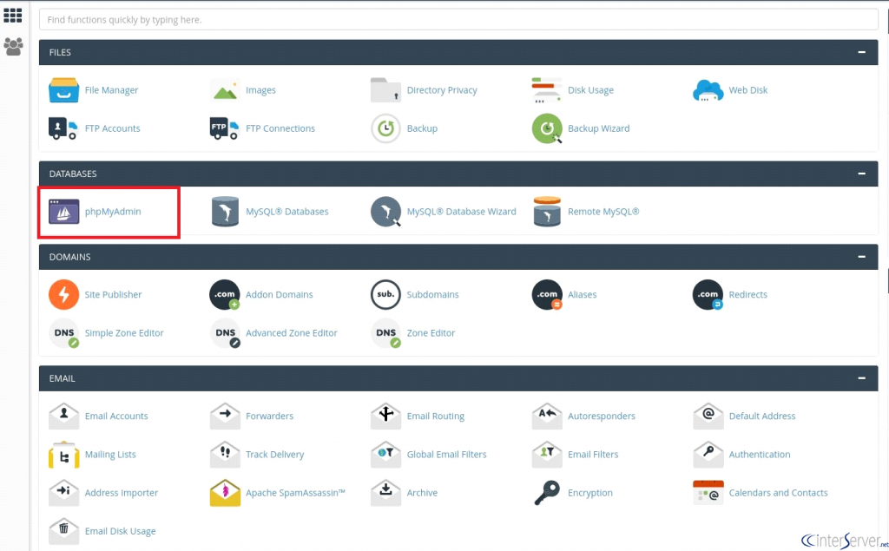This screenshot has width=889, height=551.
Task: Select the Disk Usage icon
Action: coord(547,90)
